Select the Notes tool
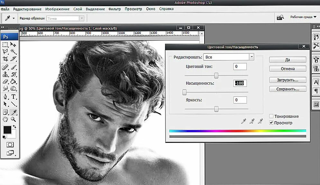The height and width of the screenshot is (185, 320). (5, 112)
